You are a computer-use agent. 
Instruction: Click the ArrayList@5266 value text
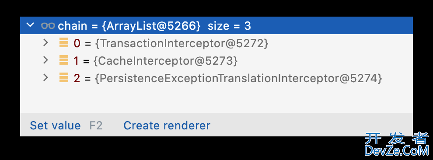pos(152,26)
